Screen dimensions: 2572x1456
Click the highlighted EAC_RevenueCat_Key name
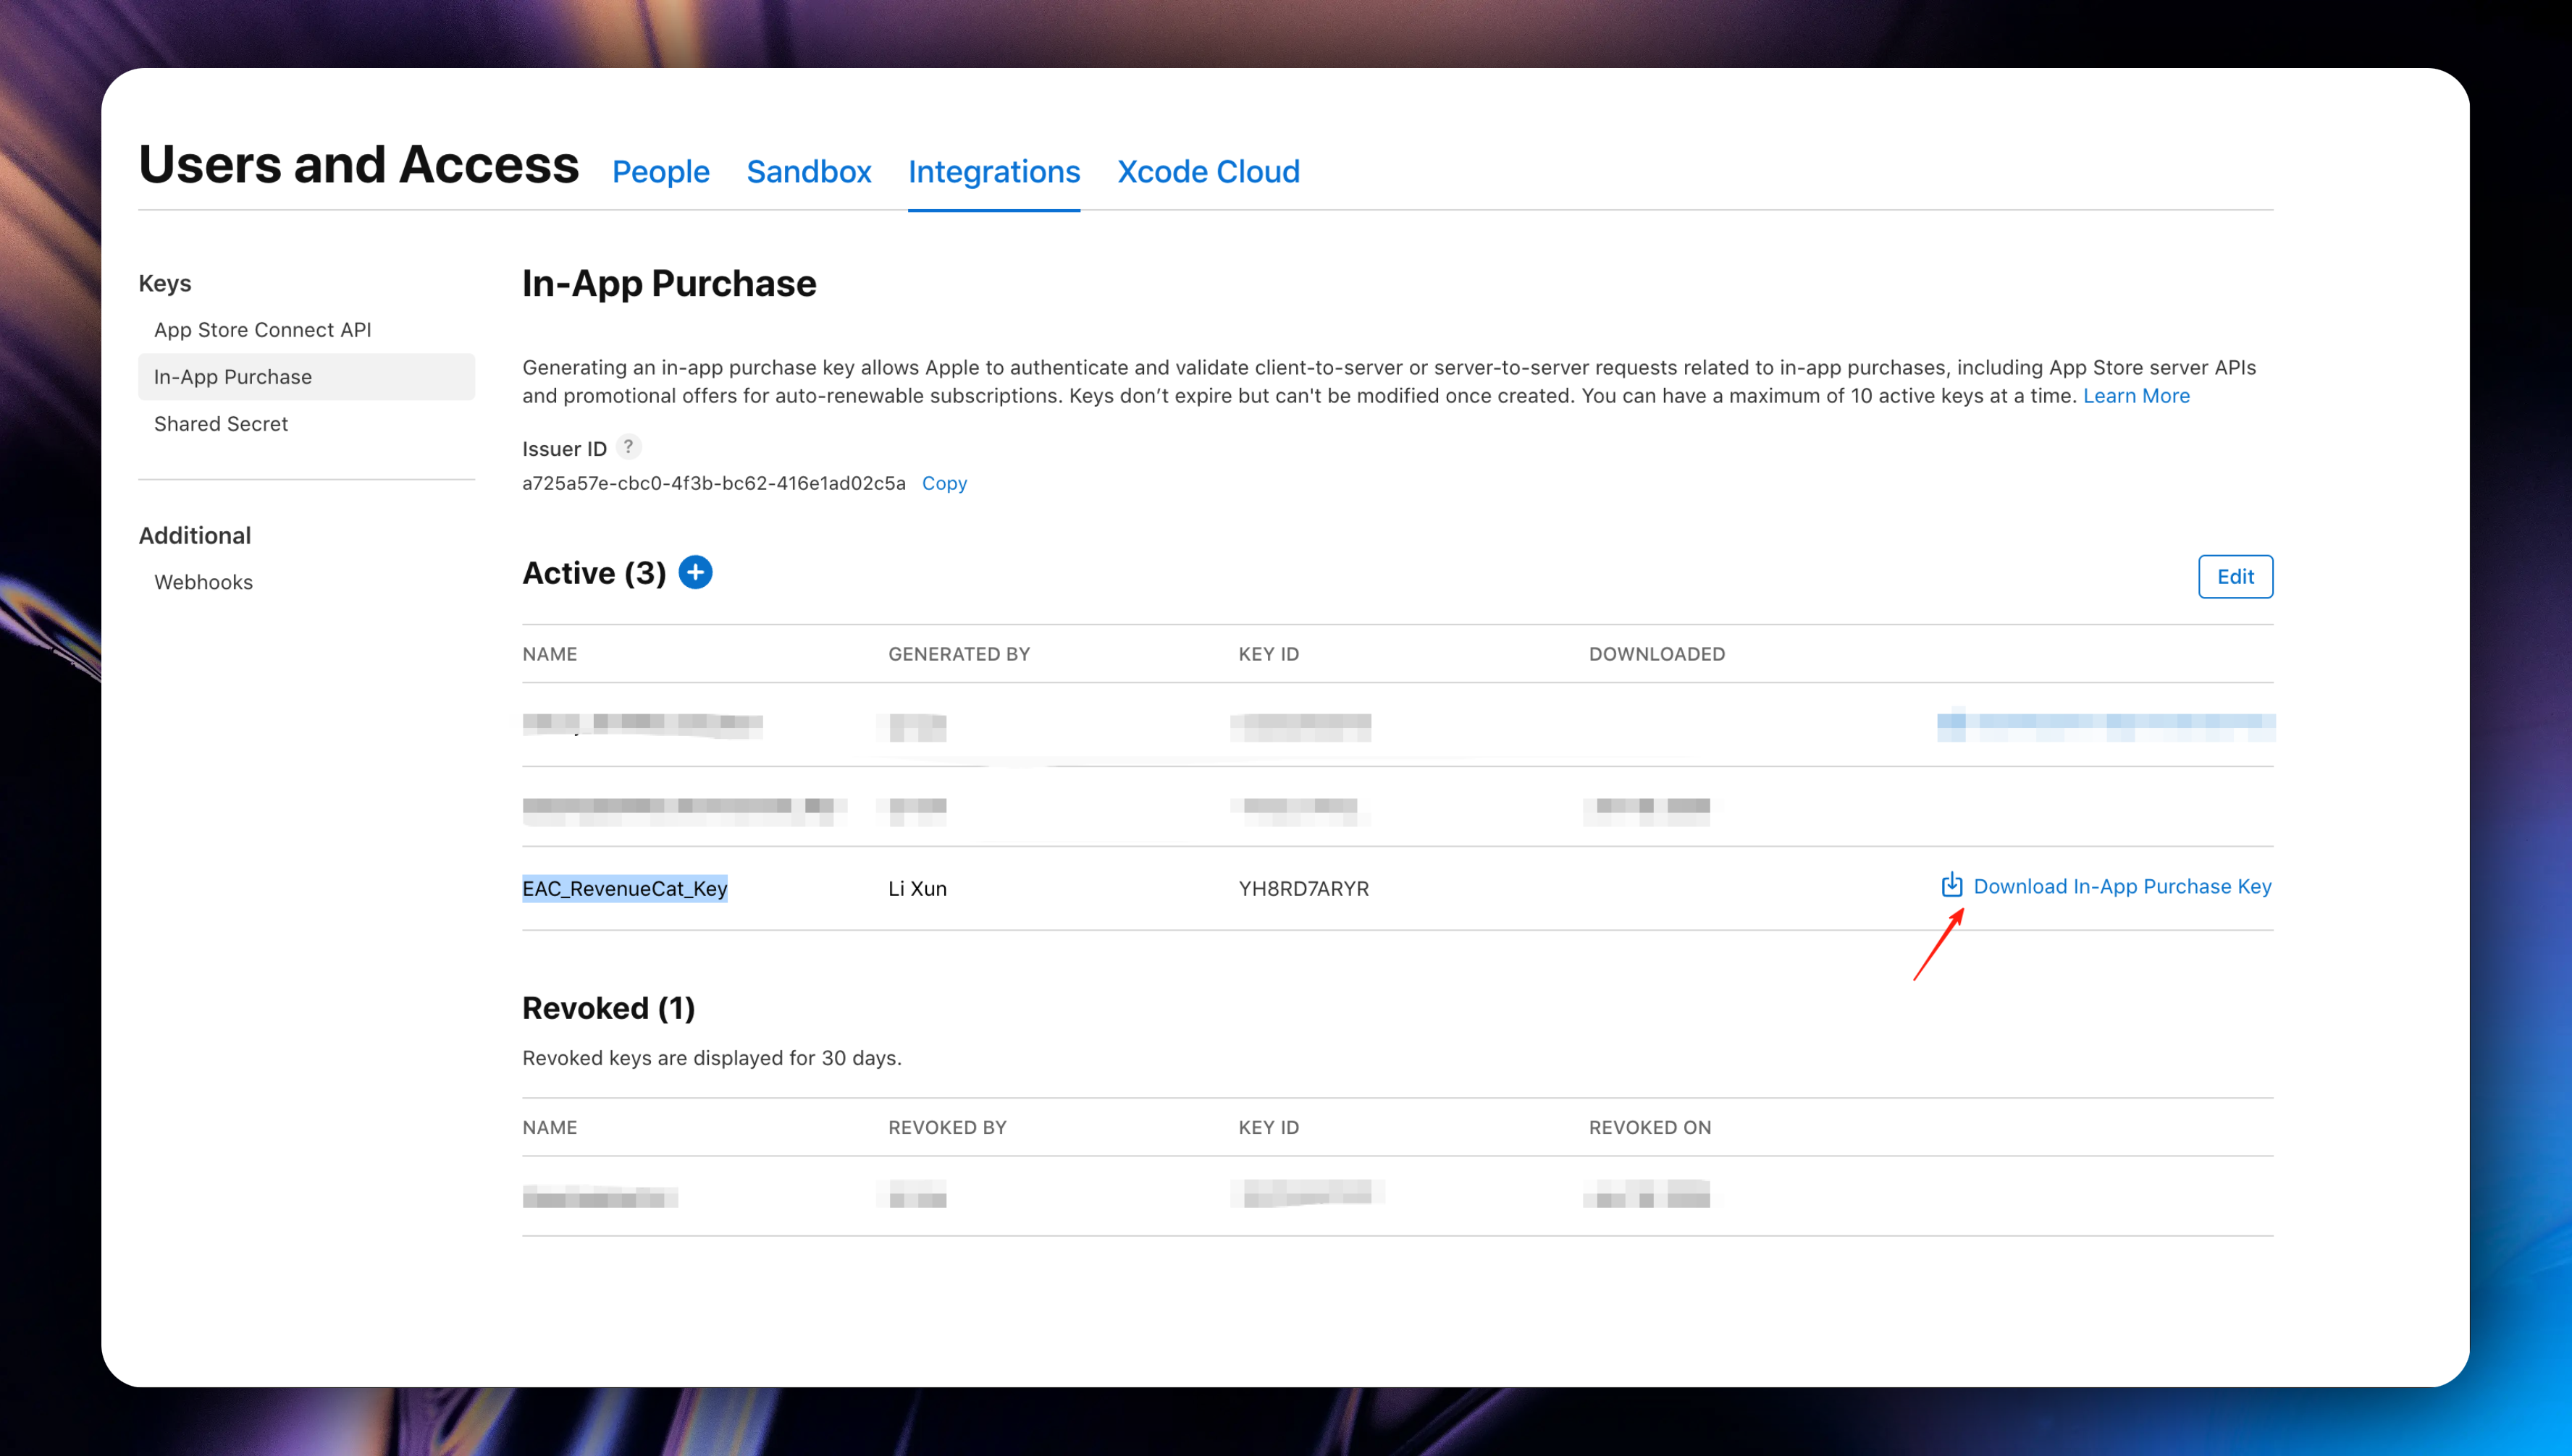(624, 889)
